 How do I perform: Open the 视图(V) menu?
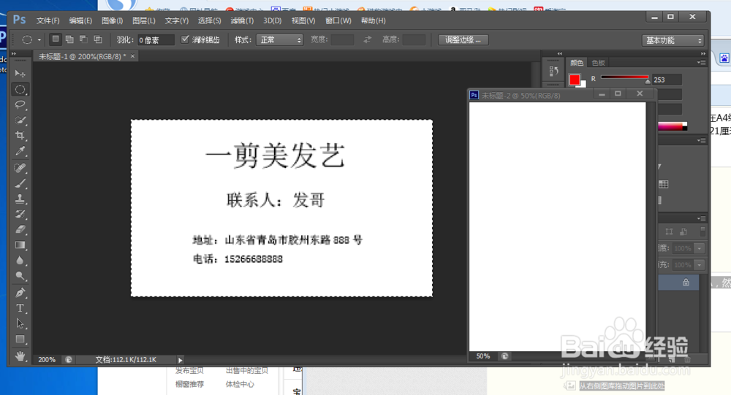pos(303,20)
